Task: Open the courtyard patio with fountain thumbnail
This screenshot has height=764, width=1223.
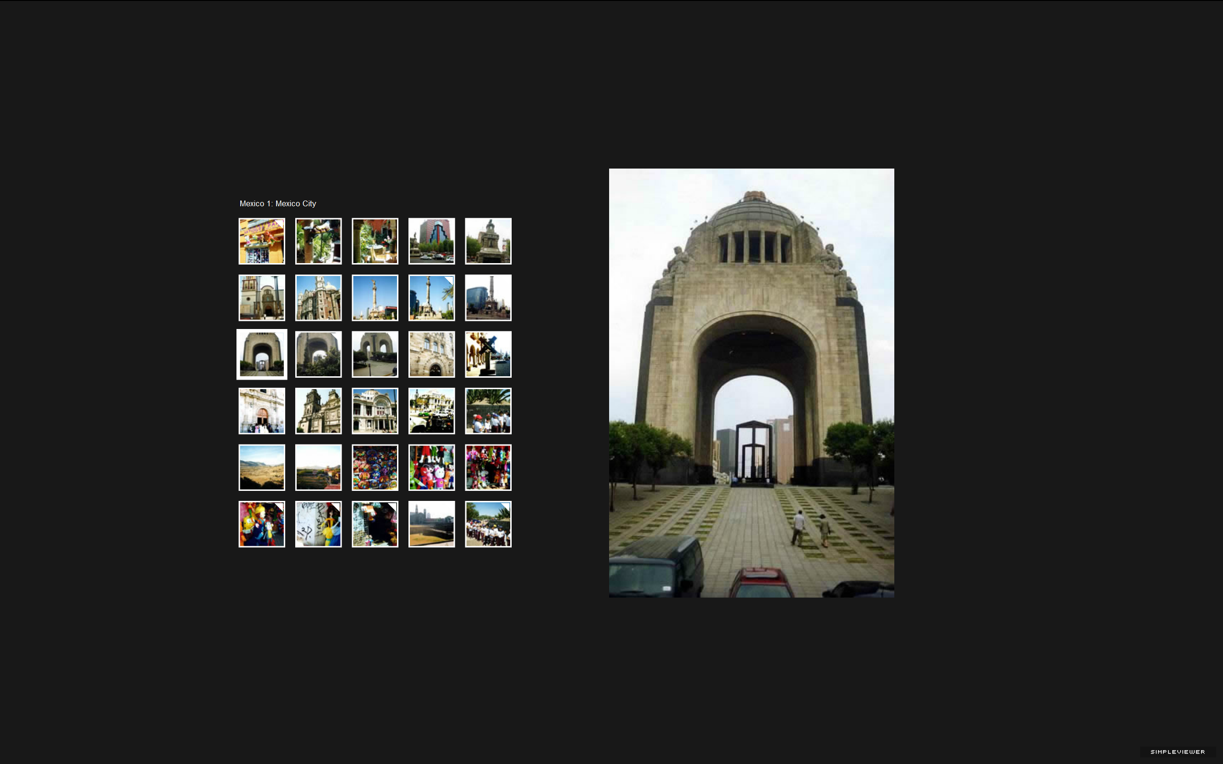Action: [x=375, y=241]
